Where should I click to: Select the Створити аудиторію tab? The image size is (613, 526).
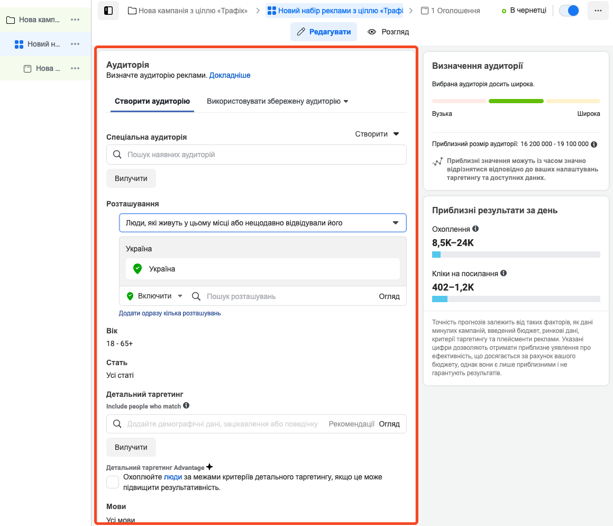152,101
